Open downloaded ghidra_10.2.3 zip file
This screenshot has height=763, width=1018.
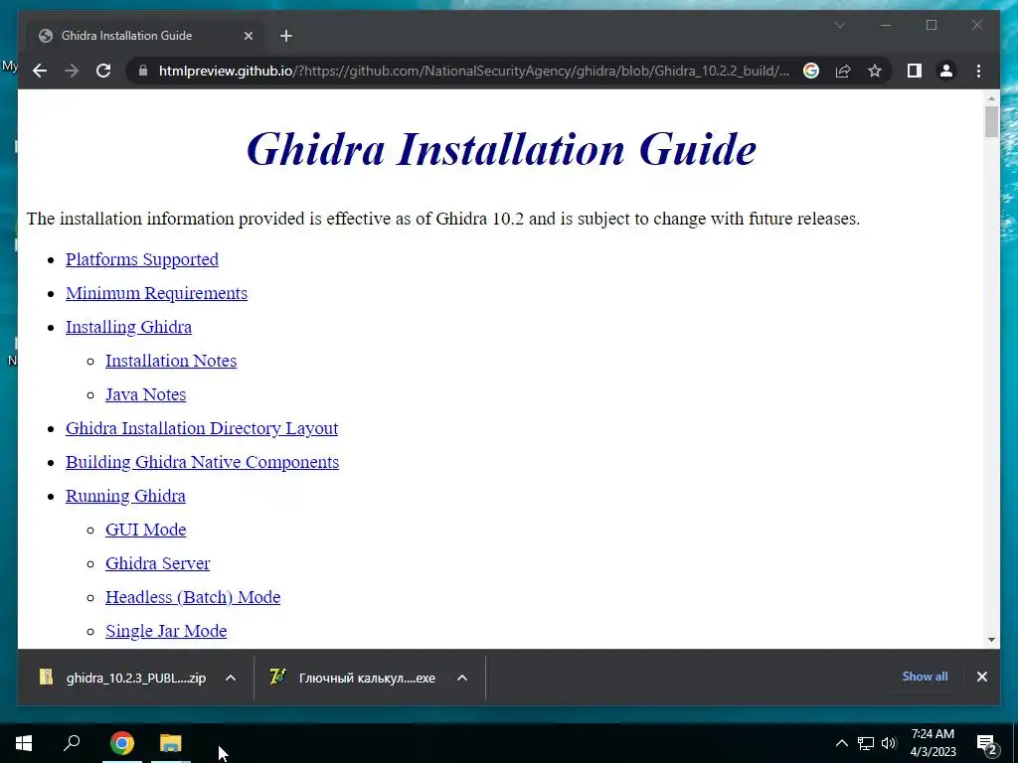[x=123, y=678]
